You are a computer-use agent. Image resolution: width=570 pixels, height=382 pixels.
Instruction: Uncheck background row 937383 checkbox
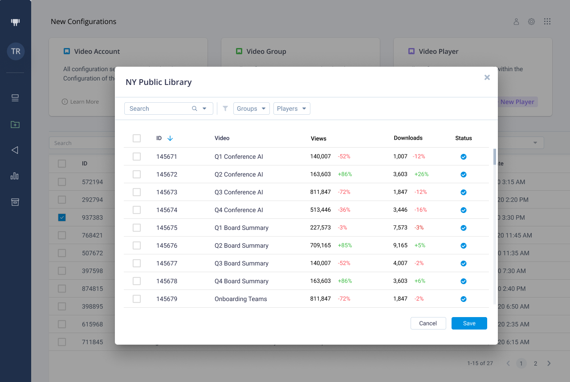[62, 217]
